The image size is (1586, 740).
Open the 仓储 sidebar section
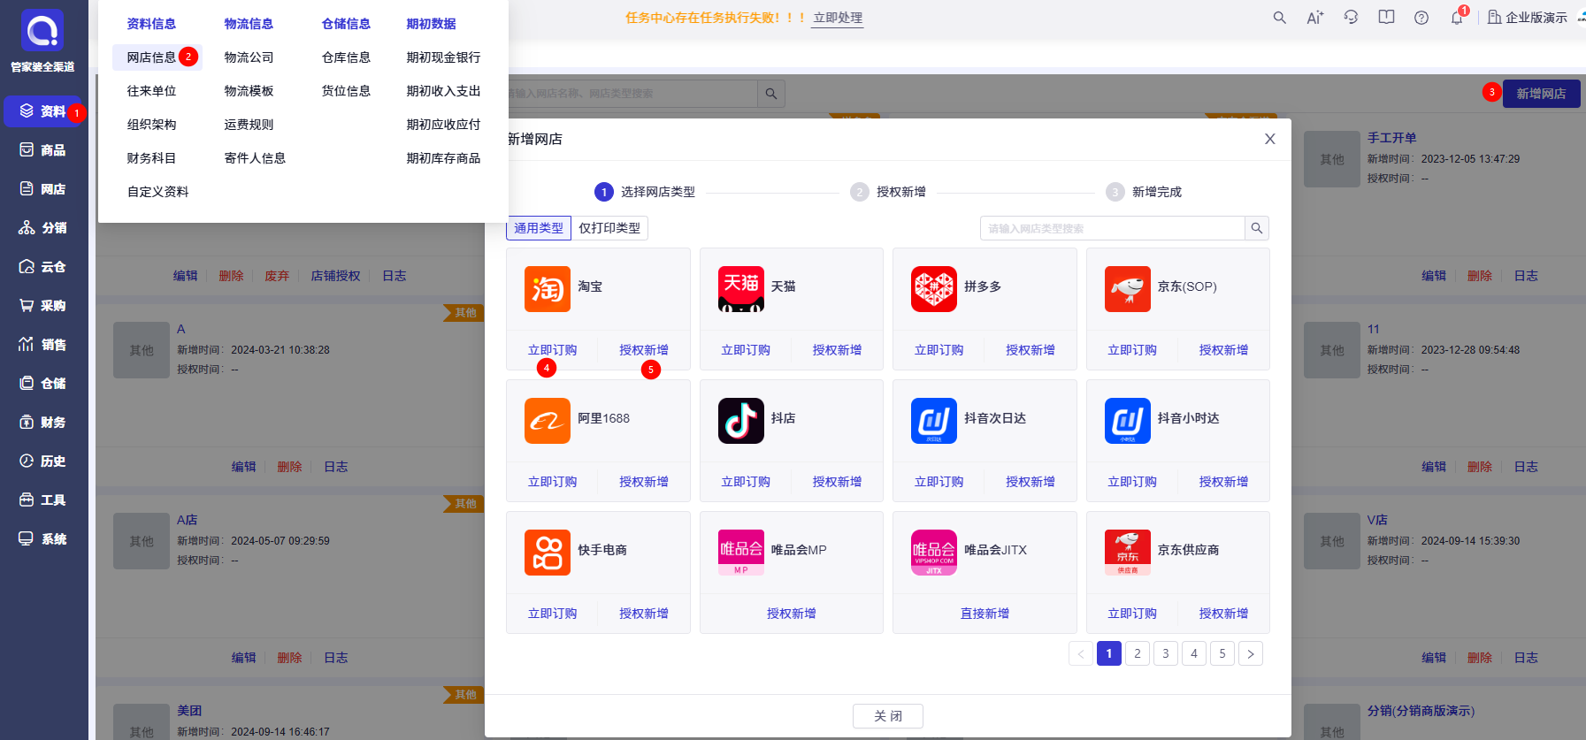tap(42, 384)
